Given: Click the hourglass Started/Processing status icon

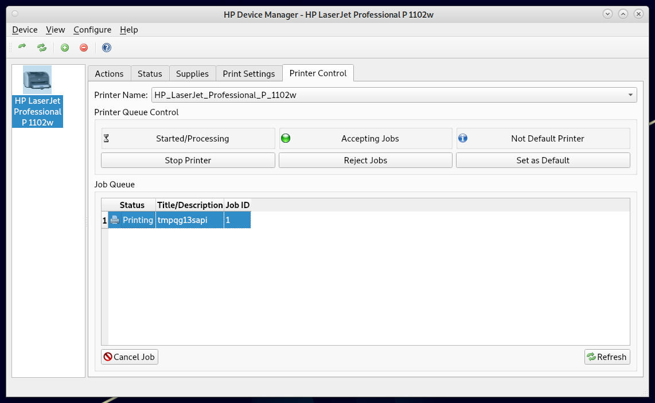Looking at the screenshot, I should [x=106, y=138].
